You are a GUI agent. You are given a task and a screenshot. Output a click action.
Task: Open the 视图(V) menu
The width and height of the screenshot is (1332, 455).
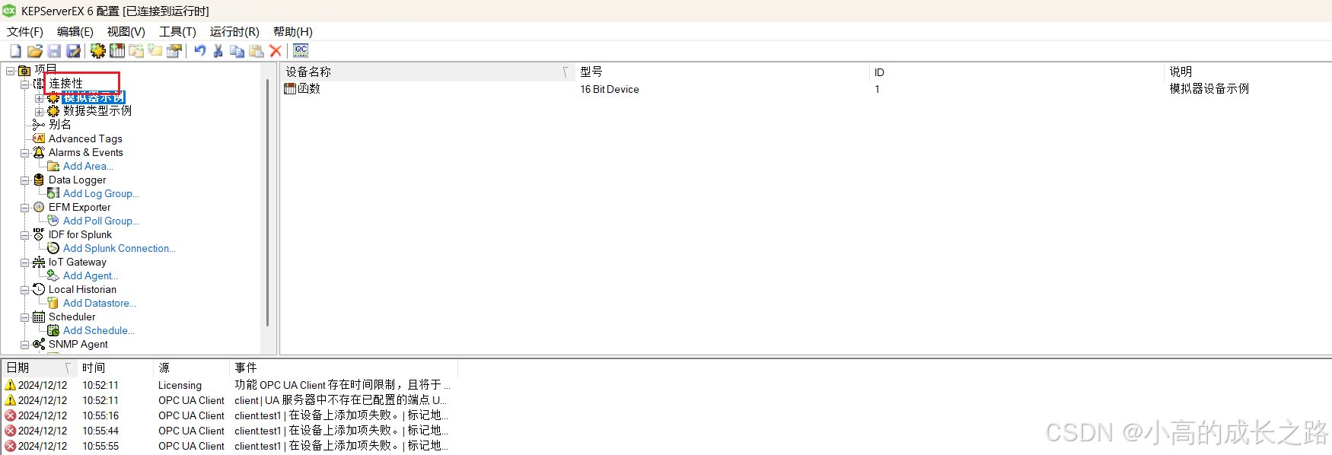click(126, 31)
